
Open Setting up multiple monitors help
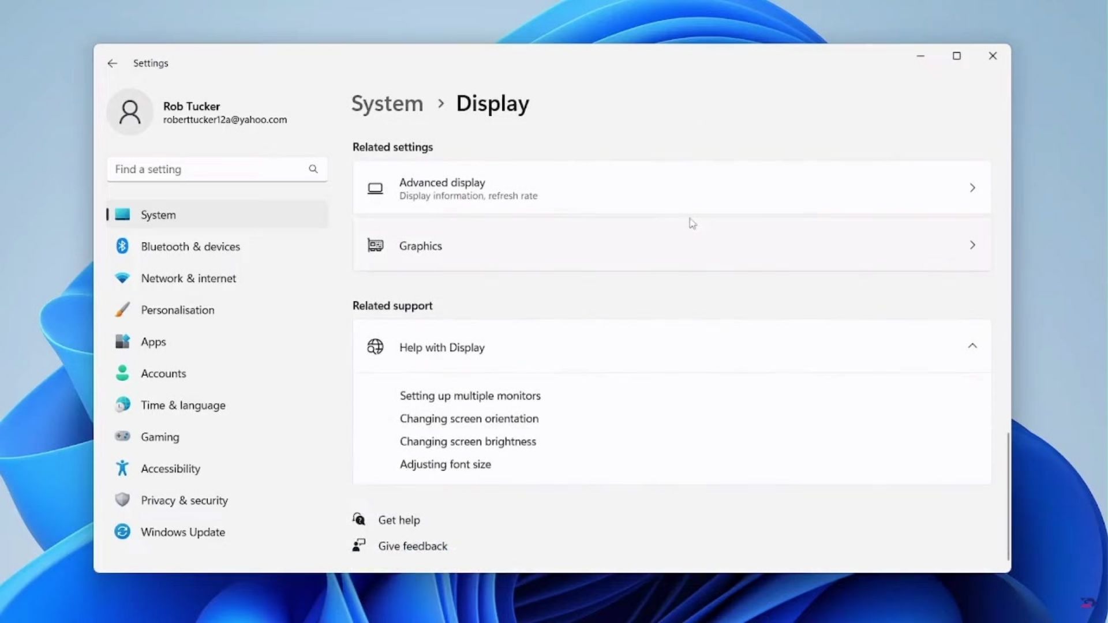470,396
